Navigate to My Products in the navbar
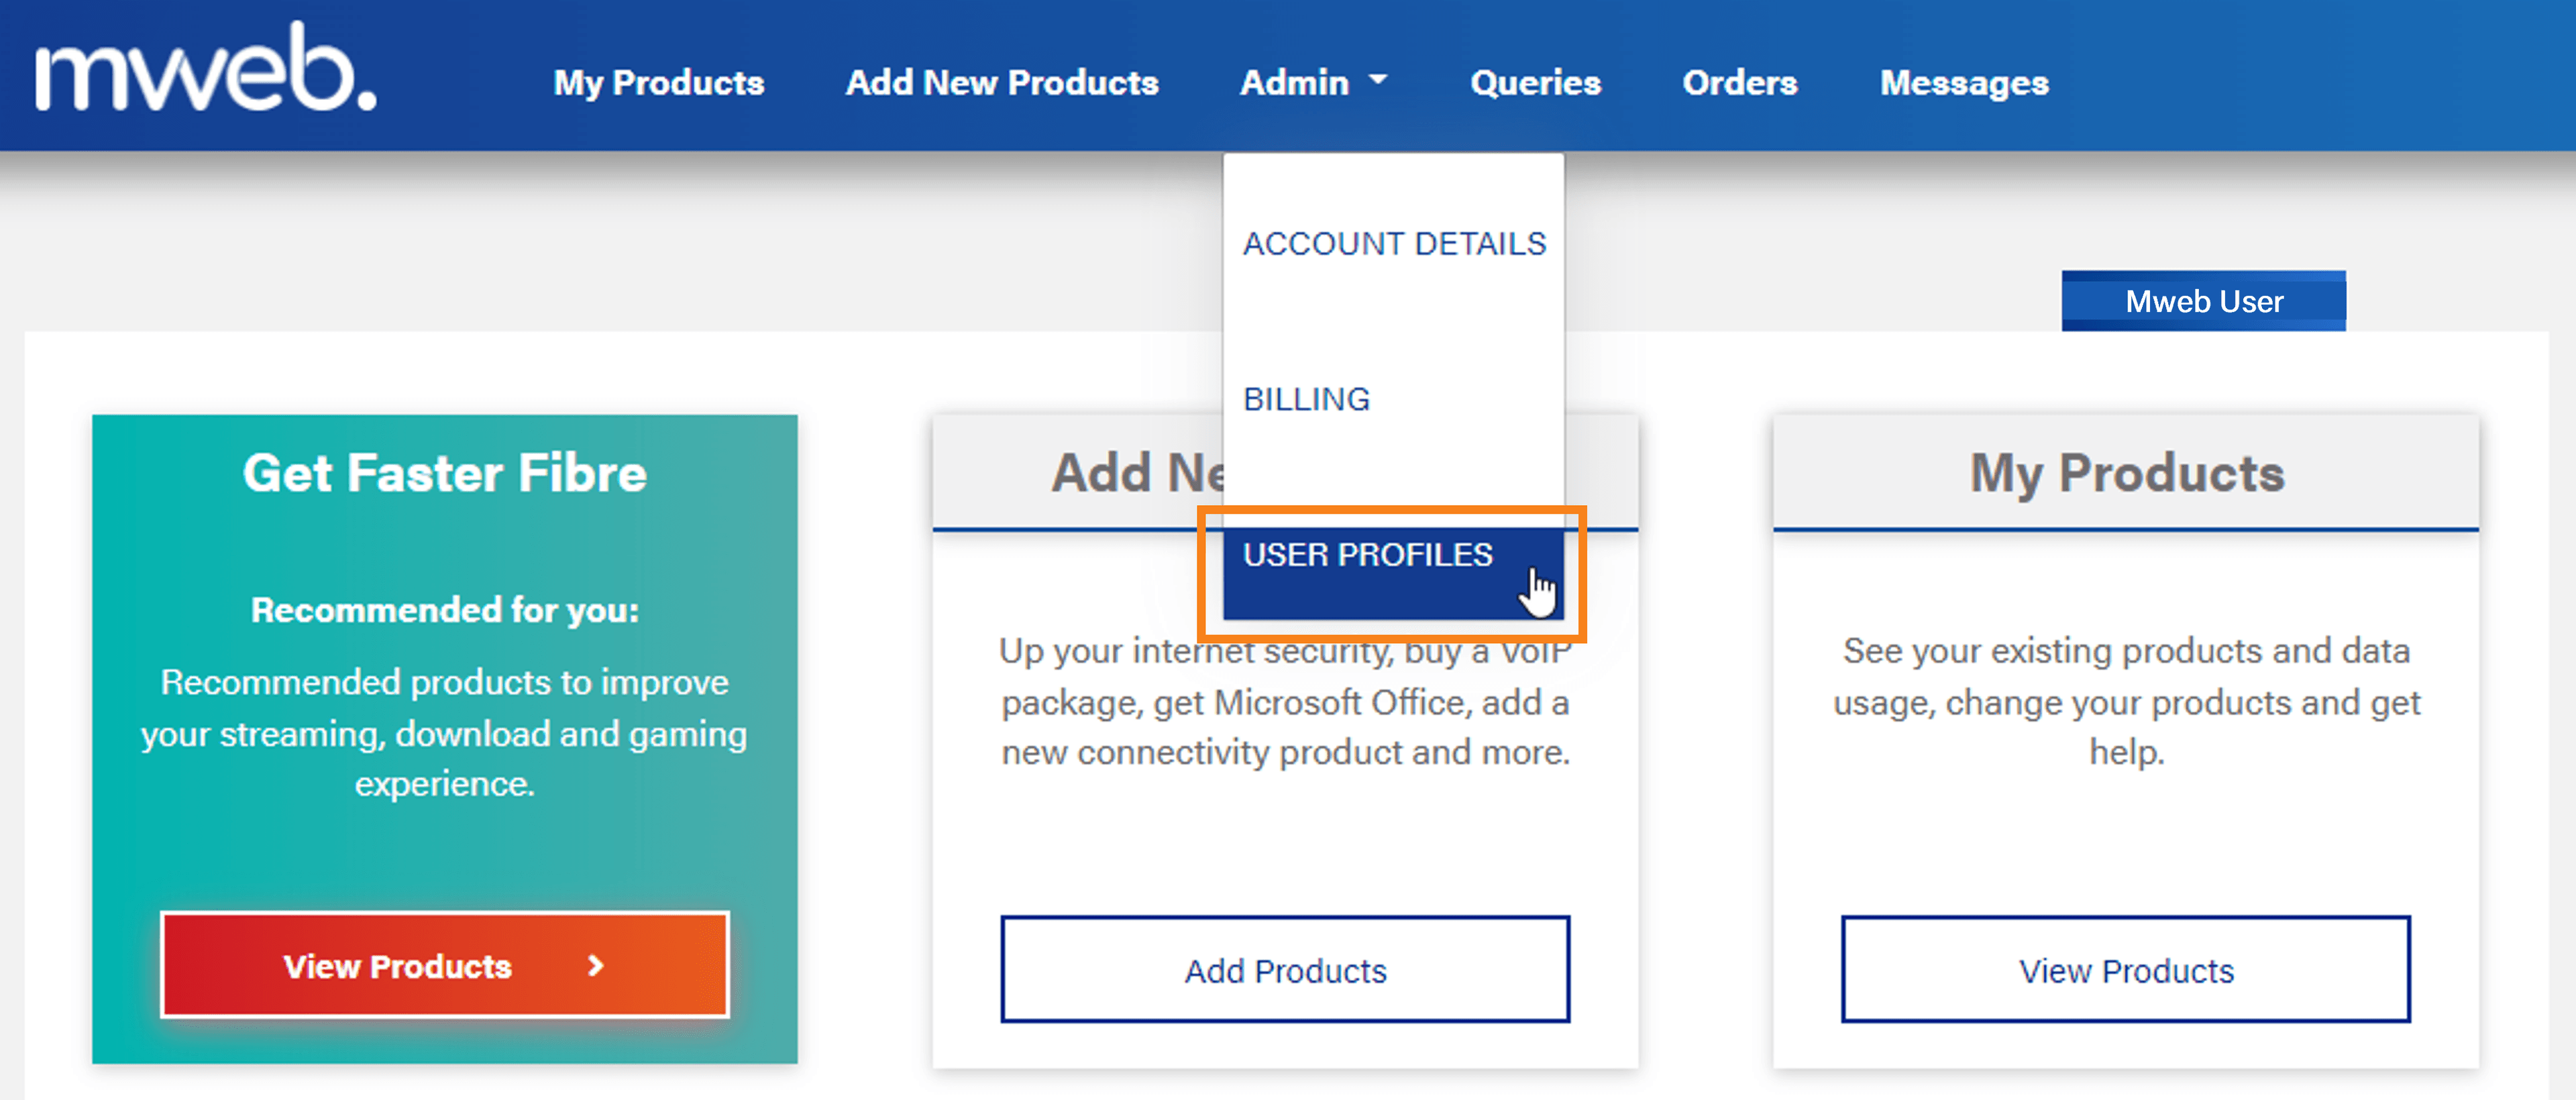The width and height of the screenshot is (2576, 1100). pos(659,83)
